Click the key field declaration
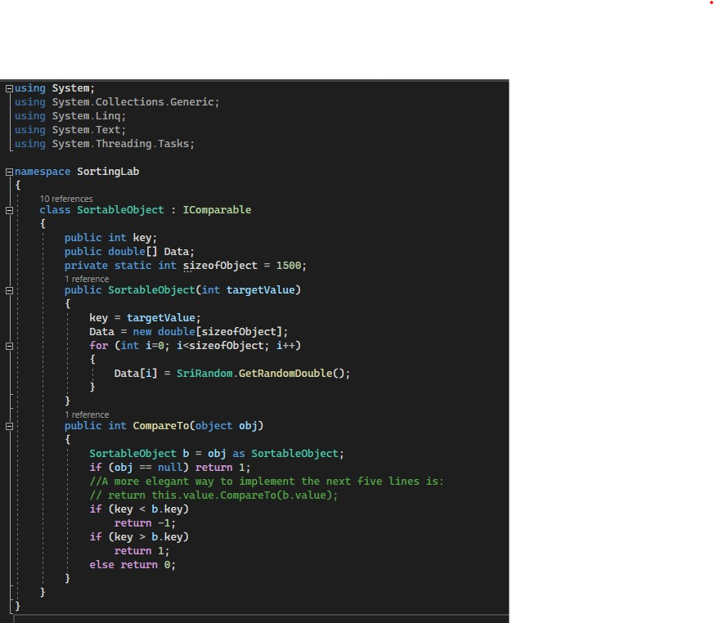The height and width of the screenshot is (623, 714). click(143, 237)
